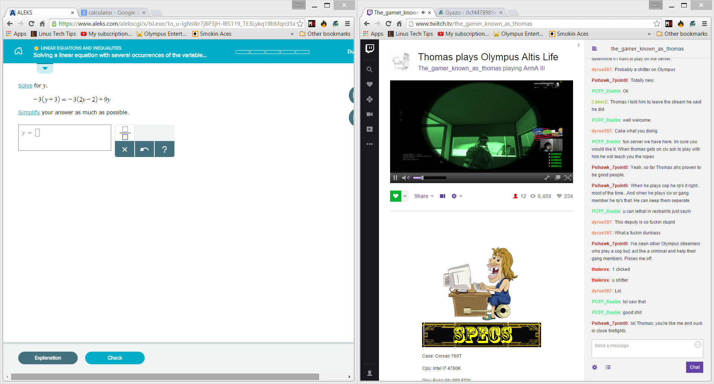Click the SPECS panel image
The width and height of the screenshot is (714, 384).
[482, 335]
